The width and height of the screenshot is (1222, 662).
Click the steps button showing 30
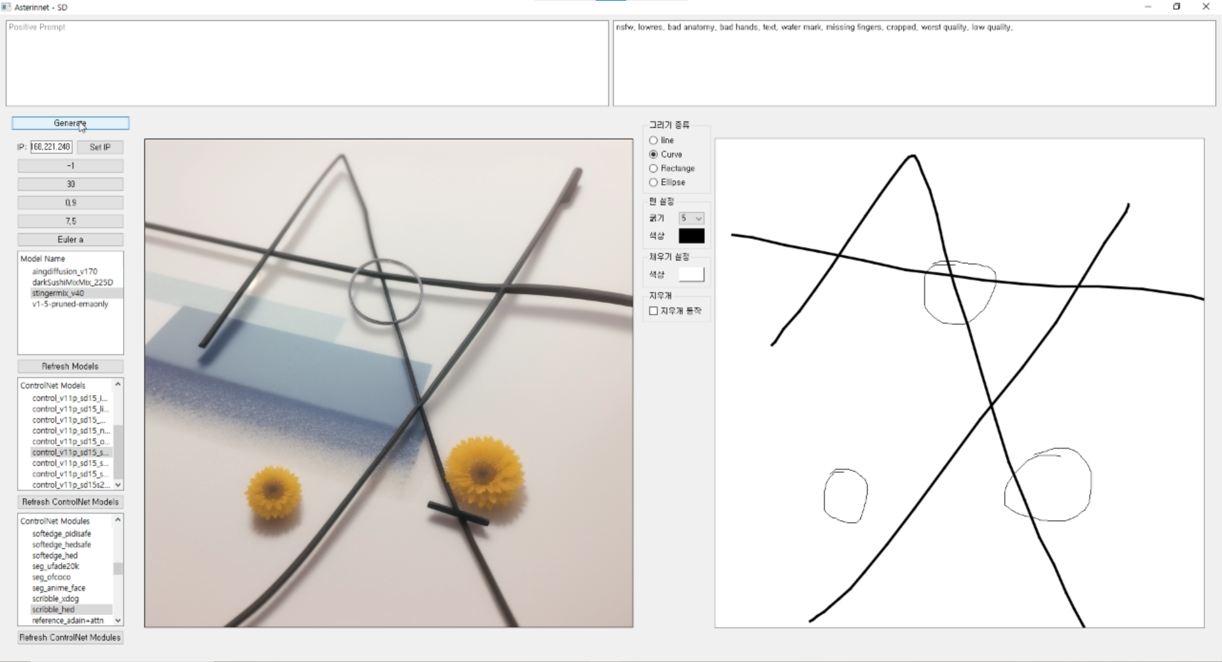[x=71, y=184]
